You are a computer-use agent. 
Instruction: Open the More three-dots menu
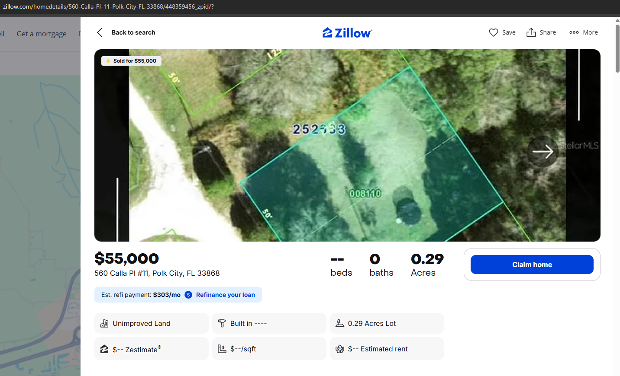574,32
